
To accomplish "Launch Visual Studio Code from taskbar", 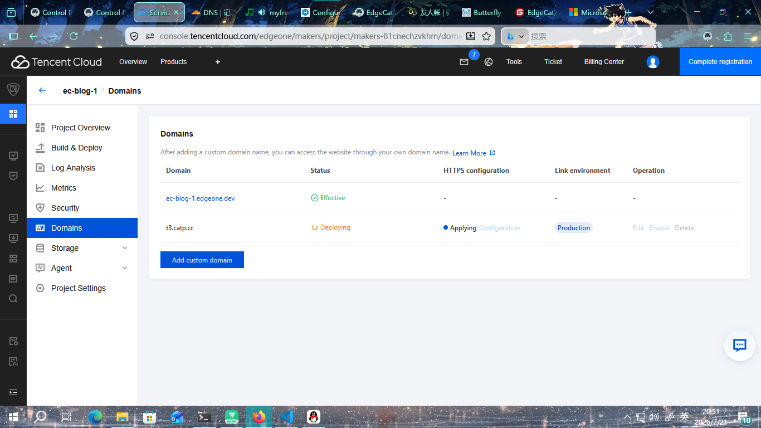I will tap(286, 416).
